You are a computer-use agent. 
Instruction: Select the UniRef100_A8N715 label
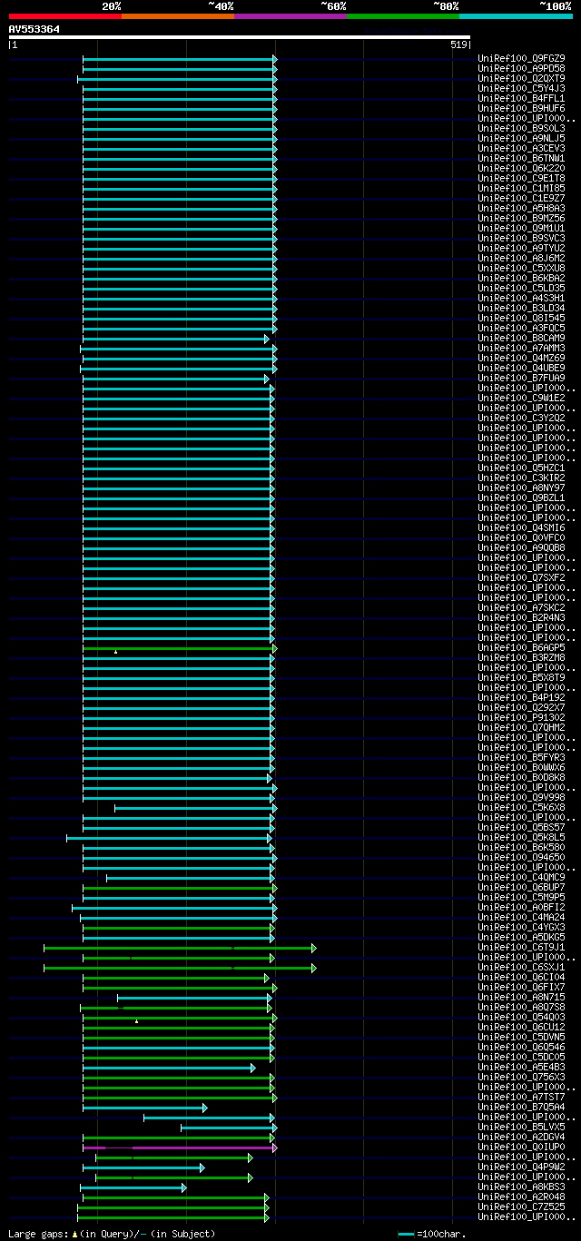521,997
